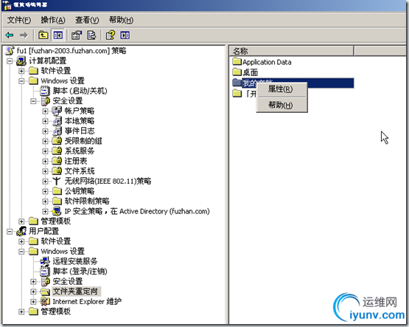Collapse Windows 设置 under 计算机配置
409x327 pixels.
point(21,81)
